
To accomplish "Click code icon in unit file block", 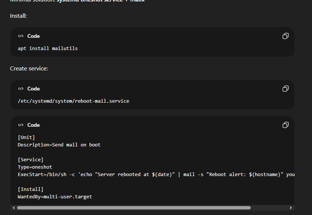I will (21, 125).
